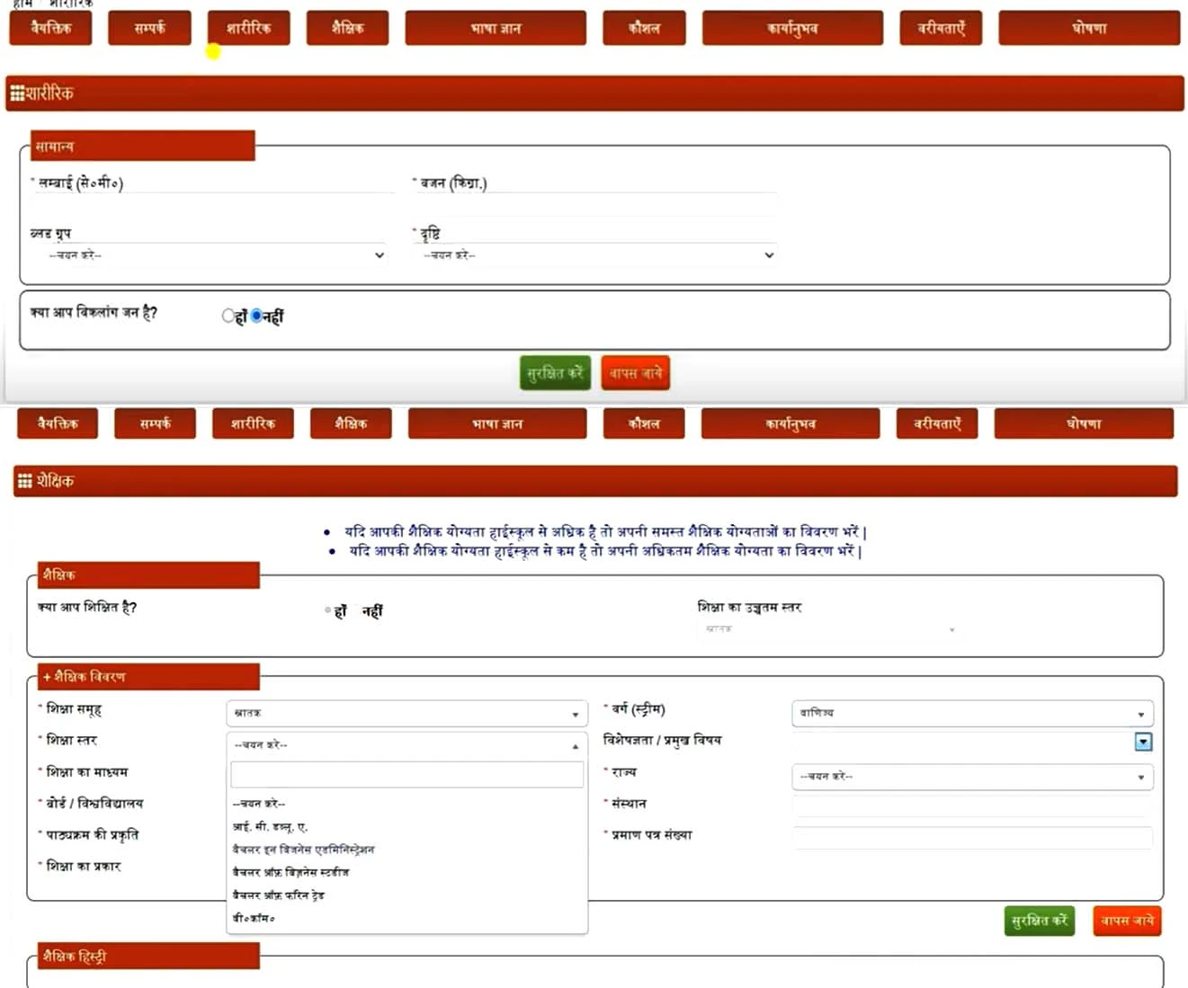Open कार्यानुभव tab in lower tab row
This screenshot has height=988, width=1188.
[x=790, y=423]
